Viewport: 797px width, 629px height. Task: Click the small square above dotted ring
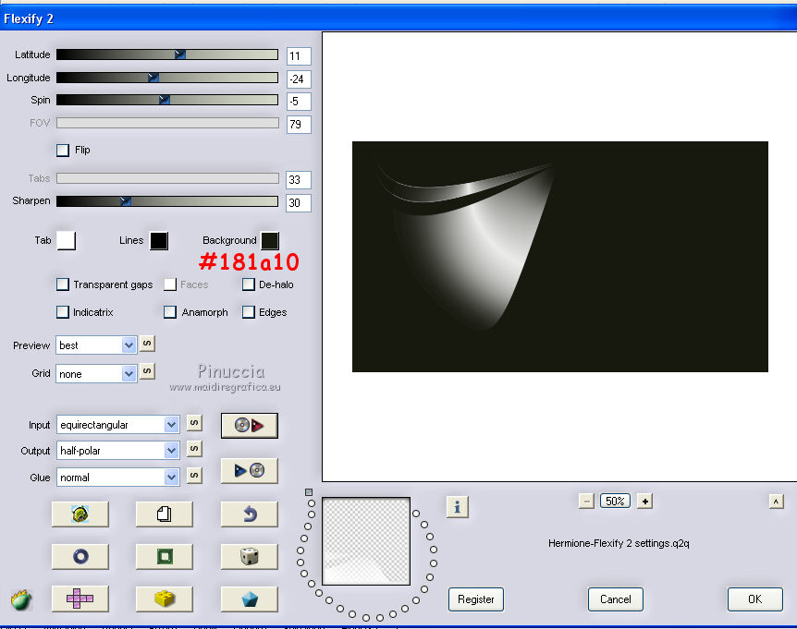tap(309, 492)
